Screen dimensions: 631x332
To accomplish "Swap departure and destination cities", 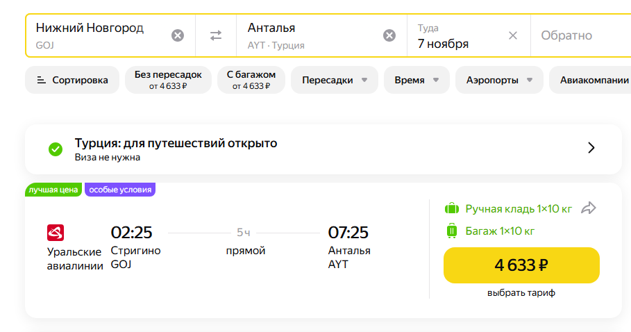I will (216, 35).
